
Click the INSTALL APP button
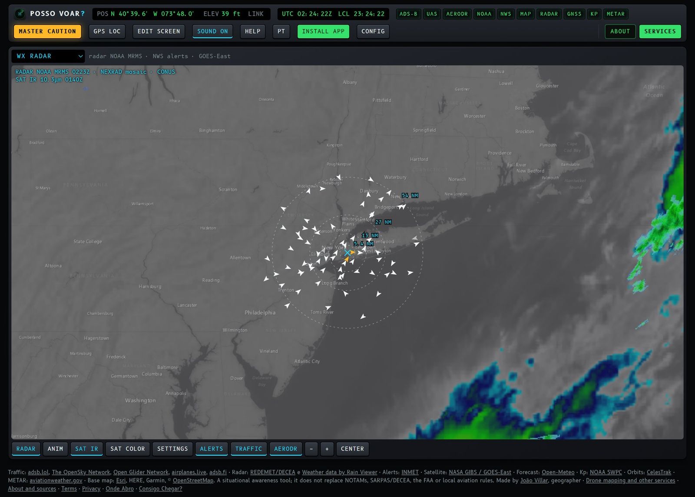click(x=323, y=31)
